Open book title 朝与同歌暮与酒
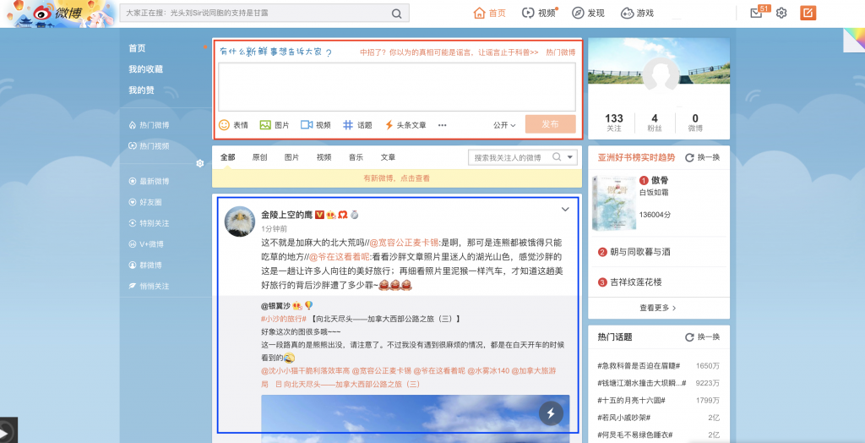Viewport: 865px width, 443px height. [640, 252]
